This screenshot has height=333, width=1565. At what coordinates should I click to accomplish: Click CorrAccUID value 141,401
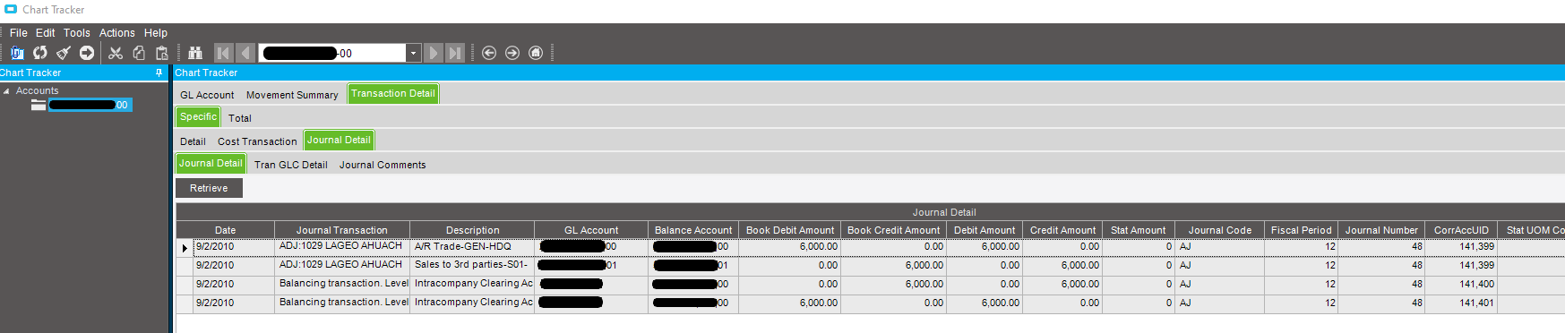coord(1461,303)
